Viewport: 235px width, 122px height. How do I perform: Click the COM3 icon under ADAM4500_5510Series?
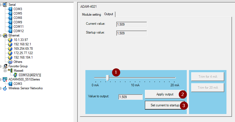10,84
